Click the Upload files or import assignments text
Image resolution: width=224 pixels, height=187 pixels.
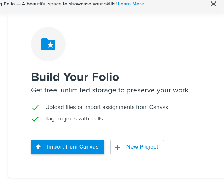point(107,107)
